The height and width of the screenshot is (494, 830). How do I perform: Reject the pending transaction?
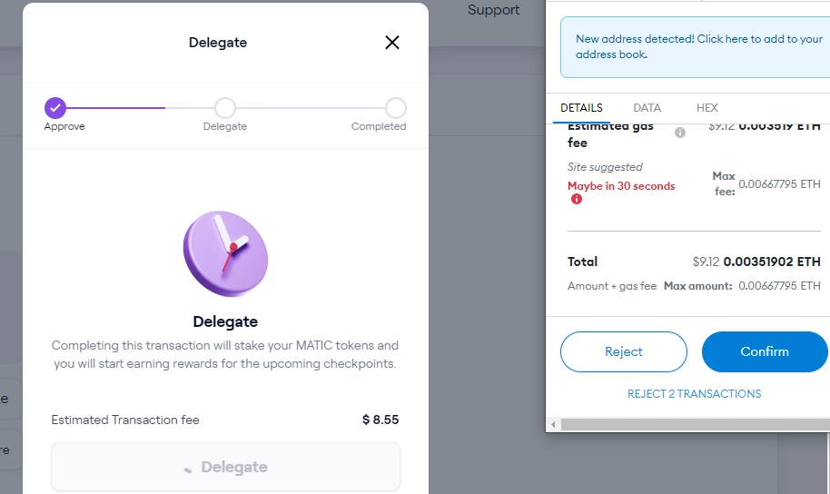click(624, 351)
